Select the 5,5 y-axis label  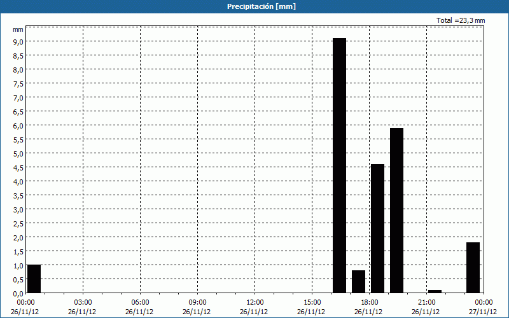coord(18,139)
